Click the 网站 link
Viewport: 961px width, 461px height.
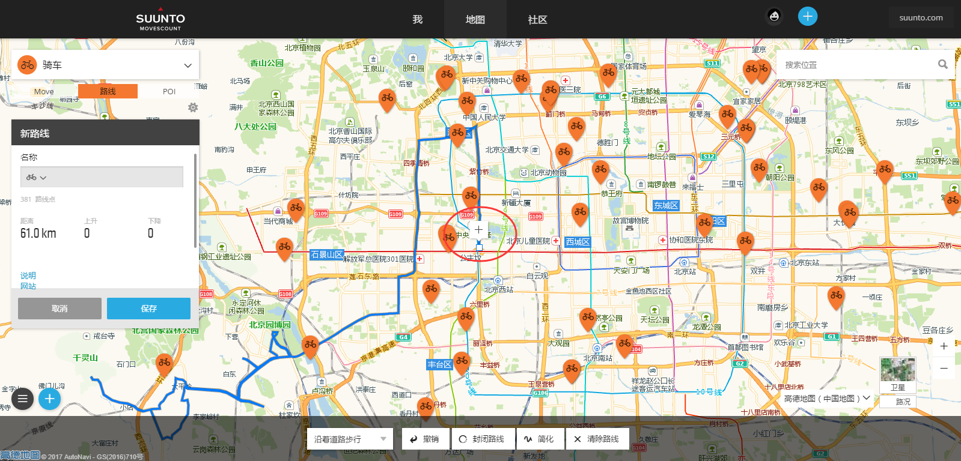28,286
